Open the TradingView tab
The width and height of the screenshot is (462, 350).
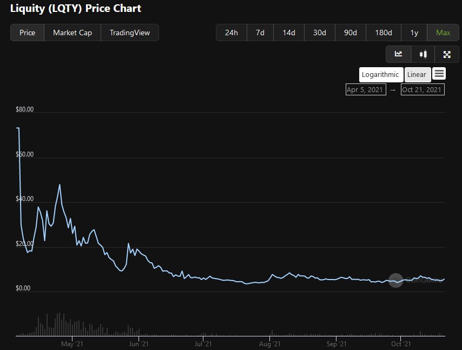coord(130,33)
